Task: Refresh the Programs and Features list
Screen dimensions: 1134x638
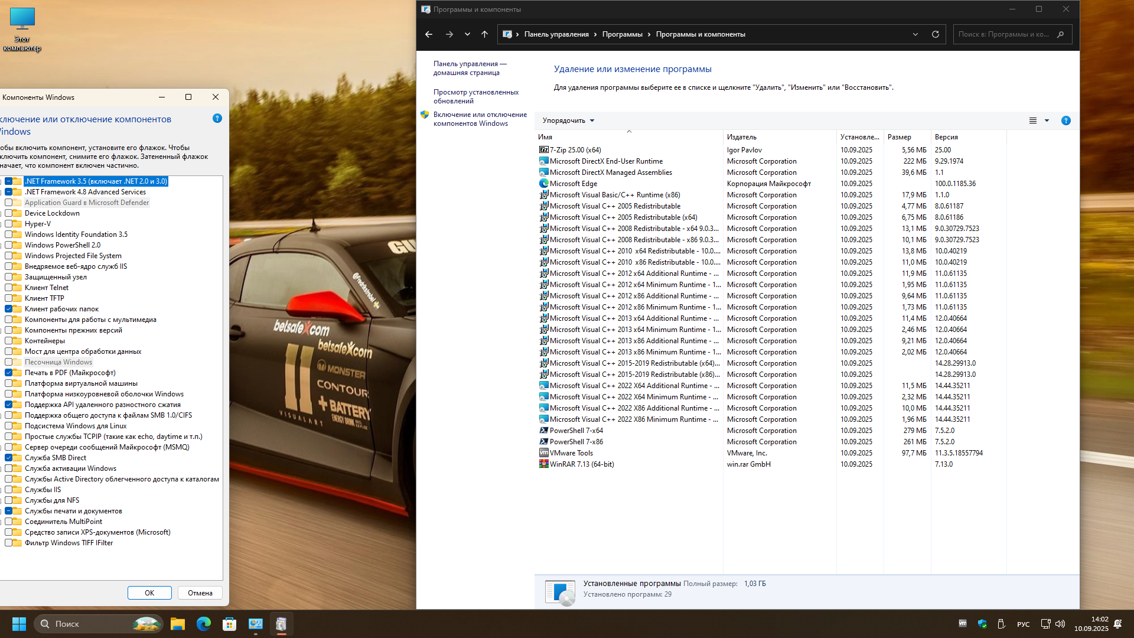Action: click(936, 34)
